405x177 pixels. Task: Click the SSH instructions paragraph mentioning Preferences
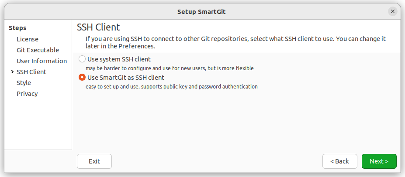click(235, 43)
